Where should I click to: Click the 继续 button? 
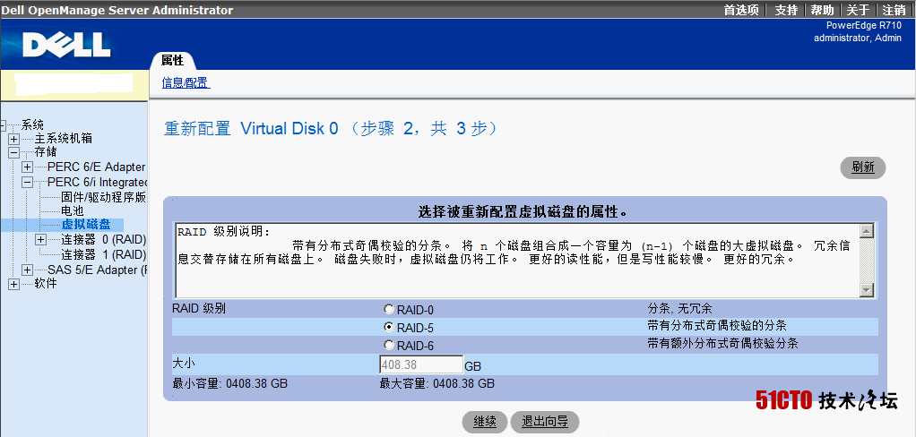coord(485,422)
